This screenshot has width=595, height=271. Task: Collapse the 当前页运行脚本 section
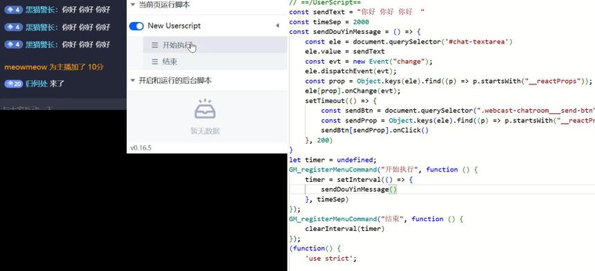132,5
